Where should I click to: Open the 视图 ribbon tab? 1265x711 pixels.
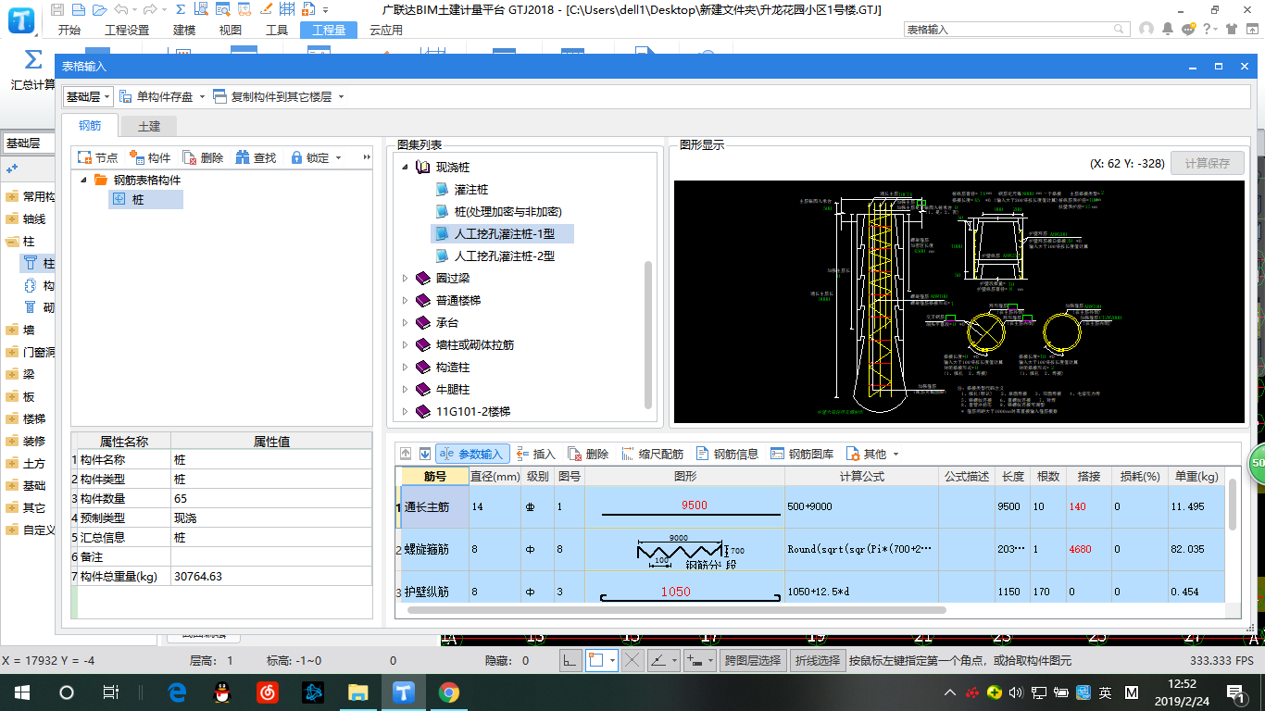[231, 30]
